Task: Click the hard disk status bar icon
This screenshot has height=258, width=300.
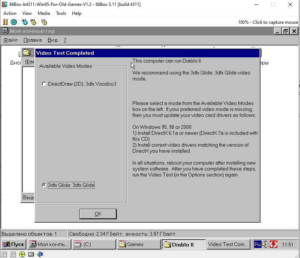Action: [x=31, y=254]
